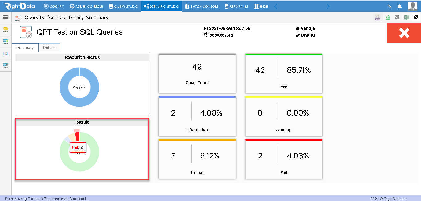Open the scenario settings gear sidebar icon
The image size is (421, 201).
pos(6,65)
